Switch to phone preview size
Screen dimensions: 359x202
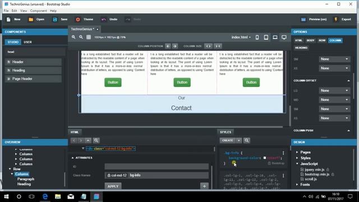pos(257,38)
